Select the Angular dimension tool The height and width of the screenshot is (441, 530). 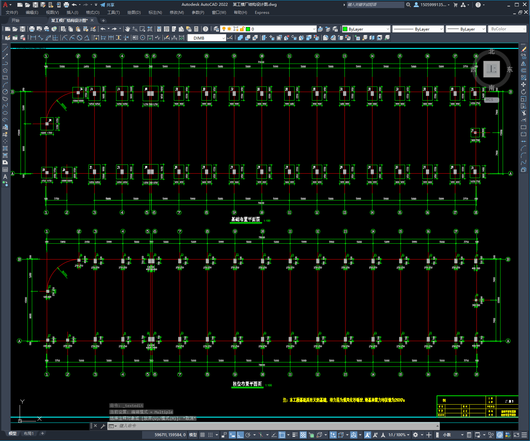point(87,38)
